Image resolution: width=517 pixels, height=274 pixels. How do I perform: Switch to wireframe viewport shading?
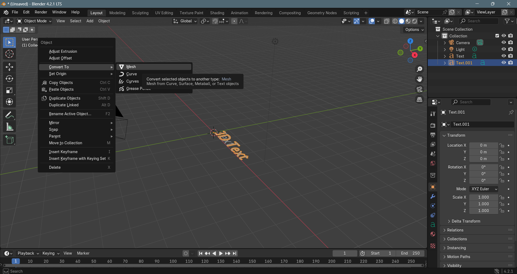tap(395, 21)
